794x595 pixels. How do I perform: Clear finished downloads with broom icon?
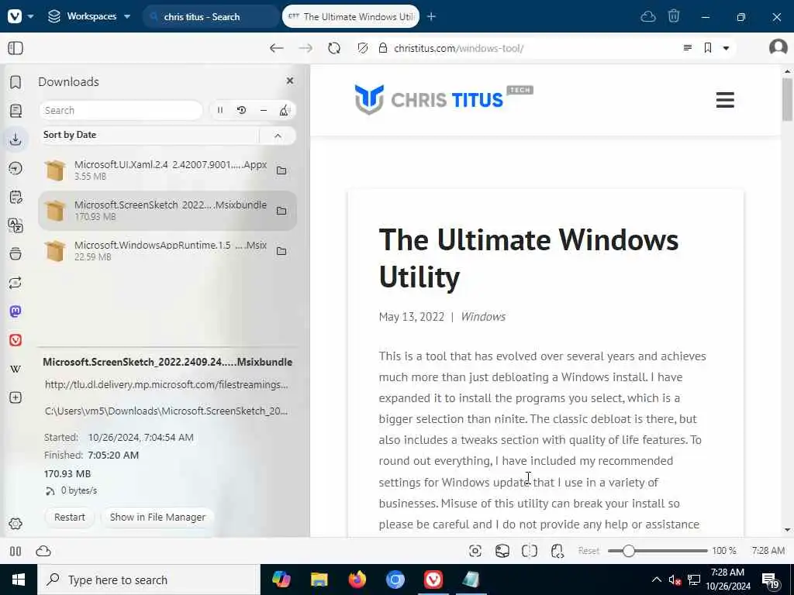[284, 110]
